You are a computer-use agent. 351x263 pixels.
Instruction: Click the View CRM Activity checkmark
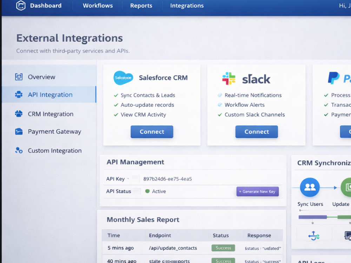coord(116,115)
